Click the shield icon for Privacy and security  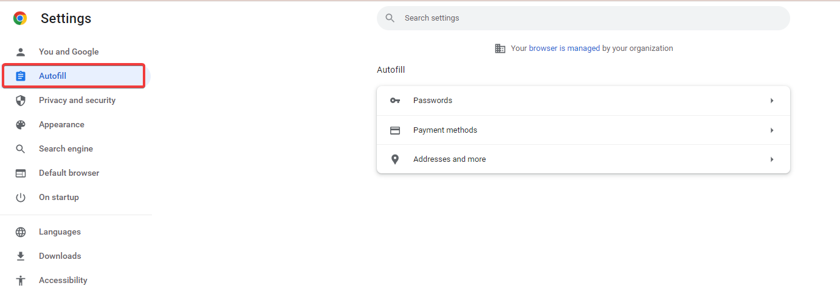(x=21, y=100)
